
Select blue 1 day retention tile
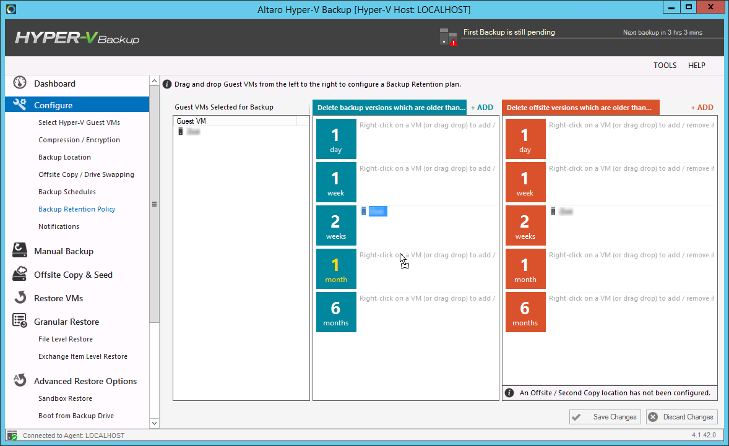pos(336,139)
